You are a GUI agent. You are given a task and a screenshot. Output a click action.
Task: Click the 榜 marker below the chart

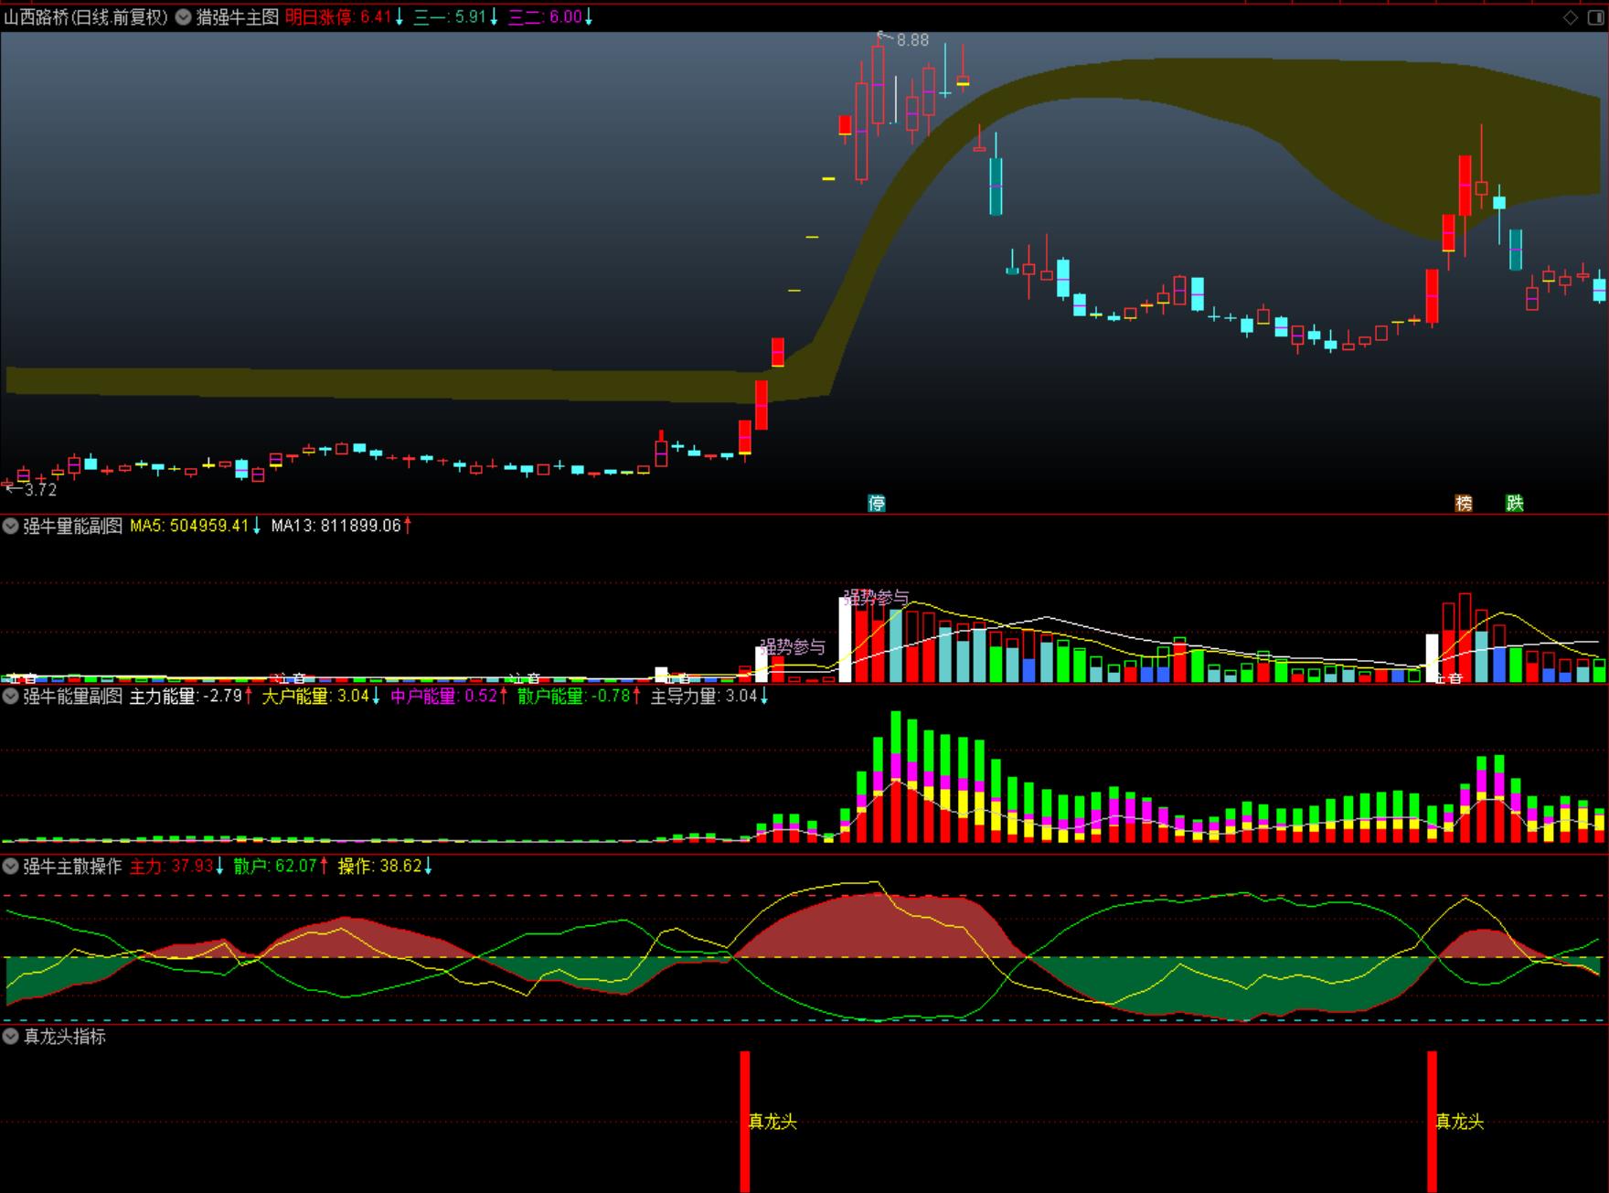[x=1464, y=503]
